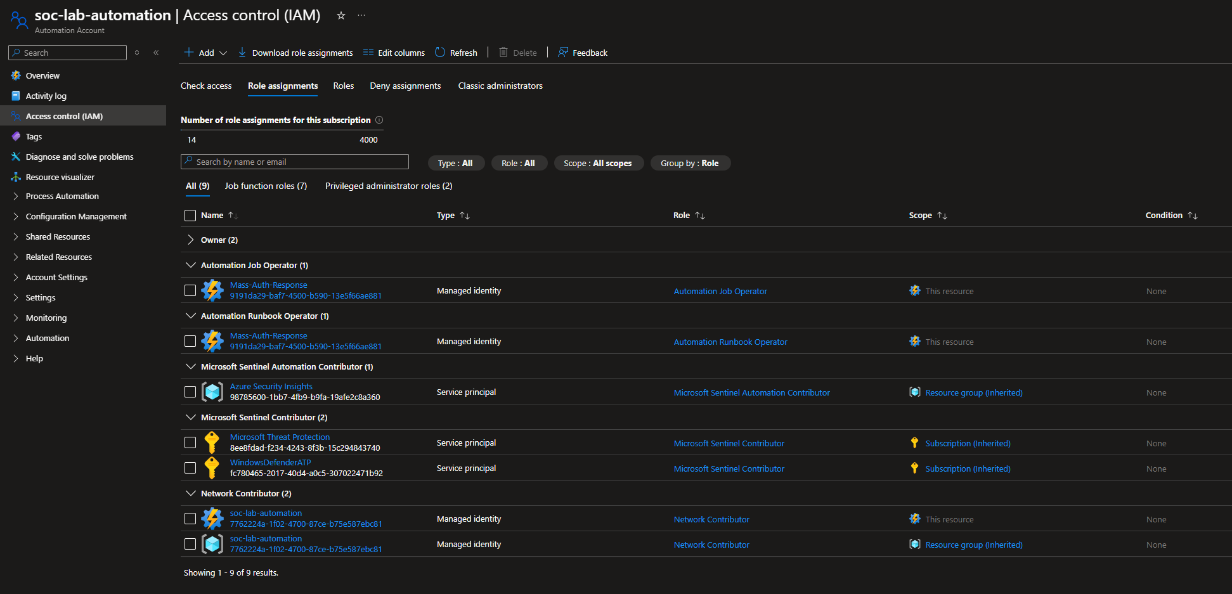Tick the select-all checkbox by Name header
The image size is (1232, 594).
pos(190,216)
